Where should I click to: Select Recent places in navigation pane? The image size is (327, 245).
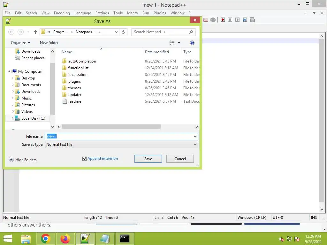tap(33, 58)
